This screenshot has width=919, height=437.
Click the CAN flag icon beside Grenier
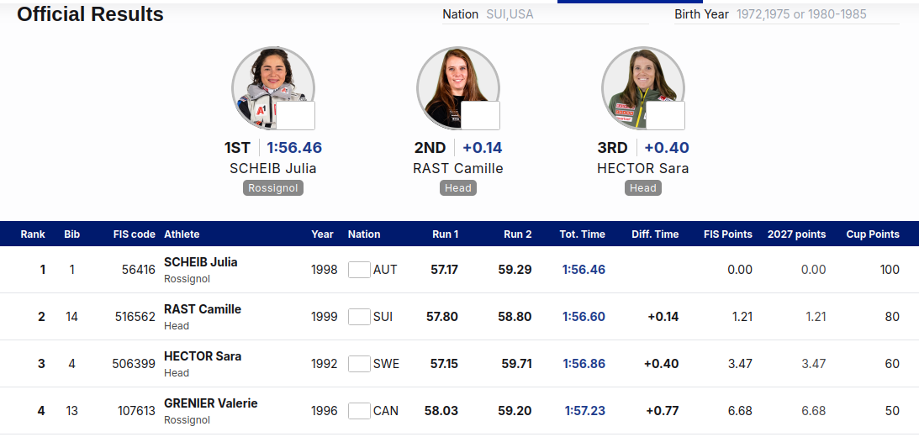pos(359,411)
